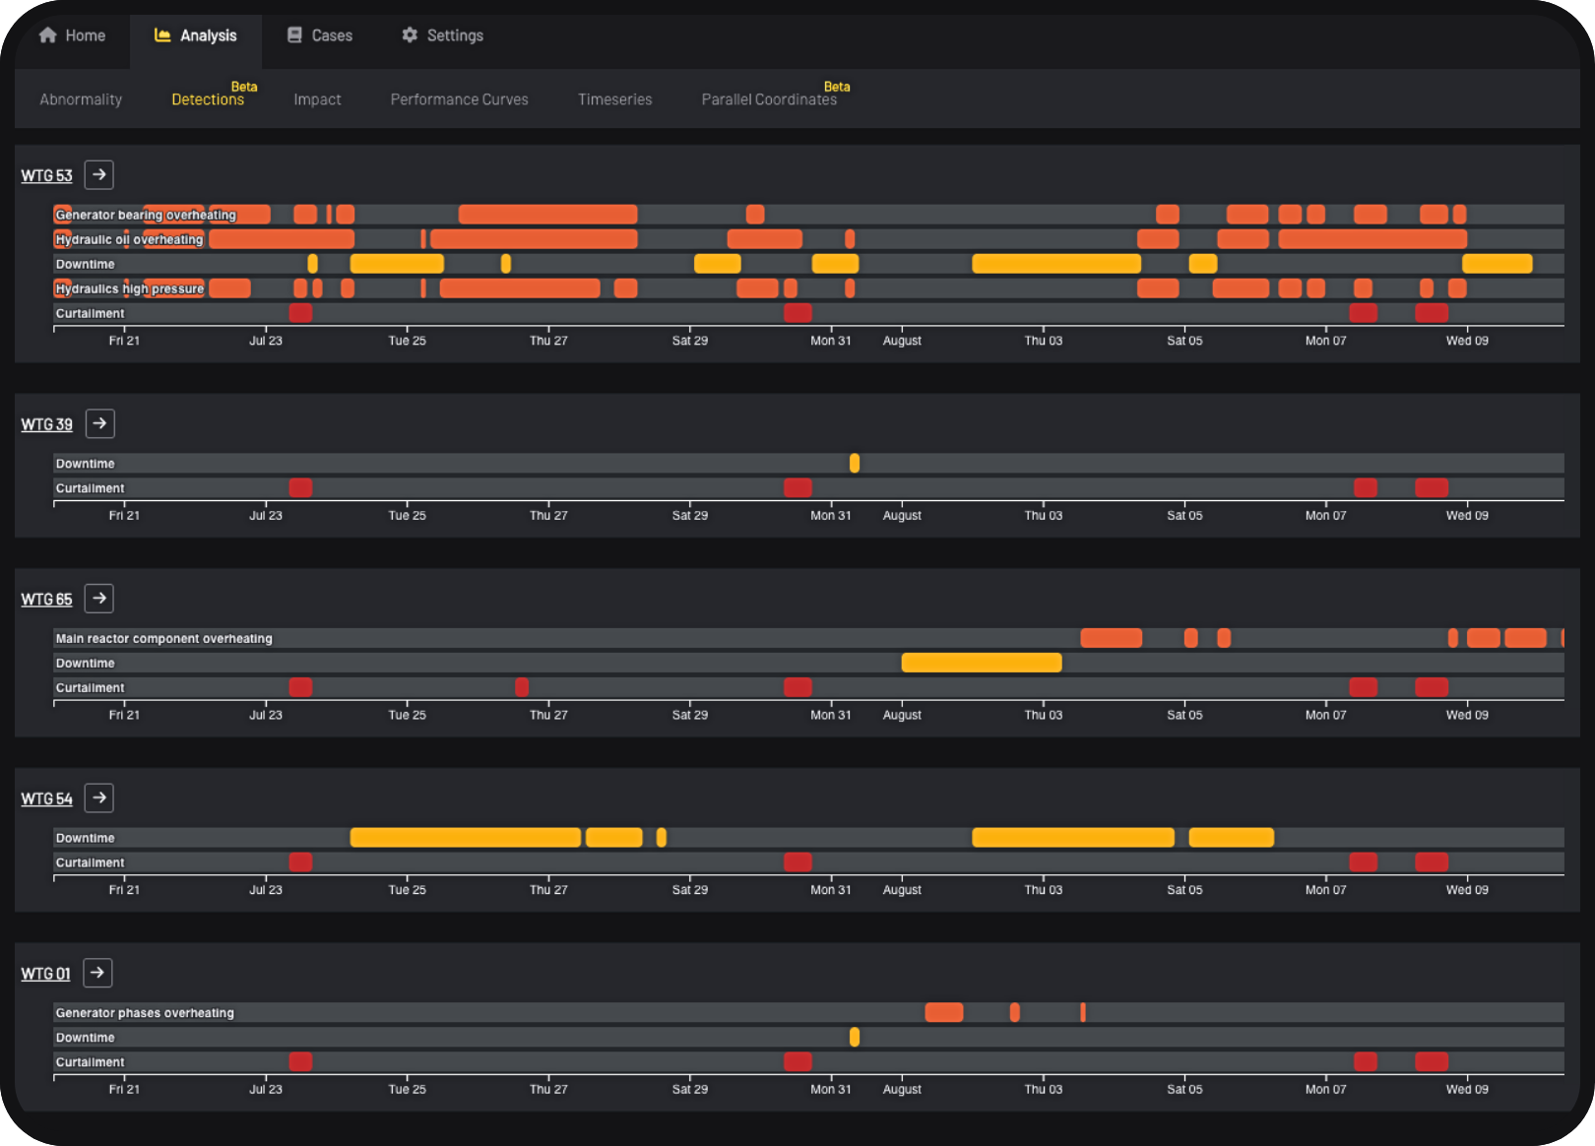Image resolution: width=1595 pixels, height=1146 pixels.
Task: Click WTG 65 downtime bar in August
Action: tap(982, 663)
